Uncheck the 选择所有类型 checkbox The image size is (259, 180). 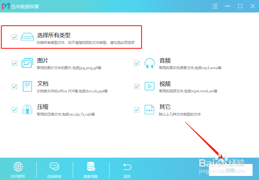click(x=15, y=37)
